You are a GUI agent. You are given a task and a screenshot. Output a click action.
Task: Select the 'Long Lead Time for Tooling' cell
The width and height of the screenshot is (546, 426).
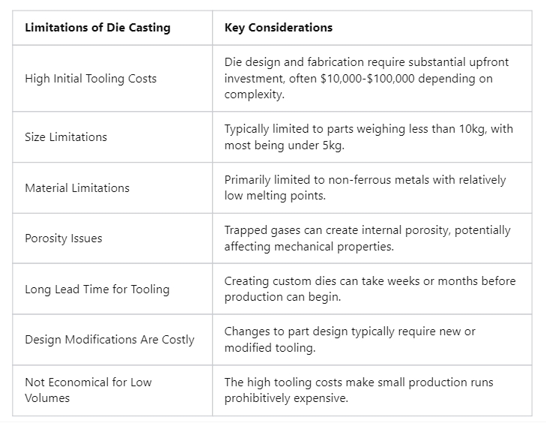tap(97, 289)
